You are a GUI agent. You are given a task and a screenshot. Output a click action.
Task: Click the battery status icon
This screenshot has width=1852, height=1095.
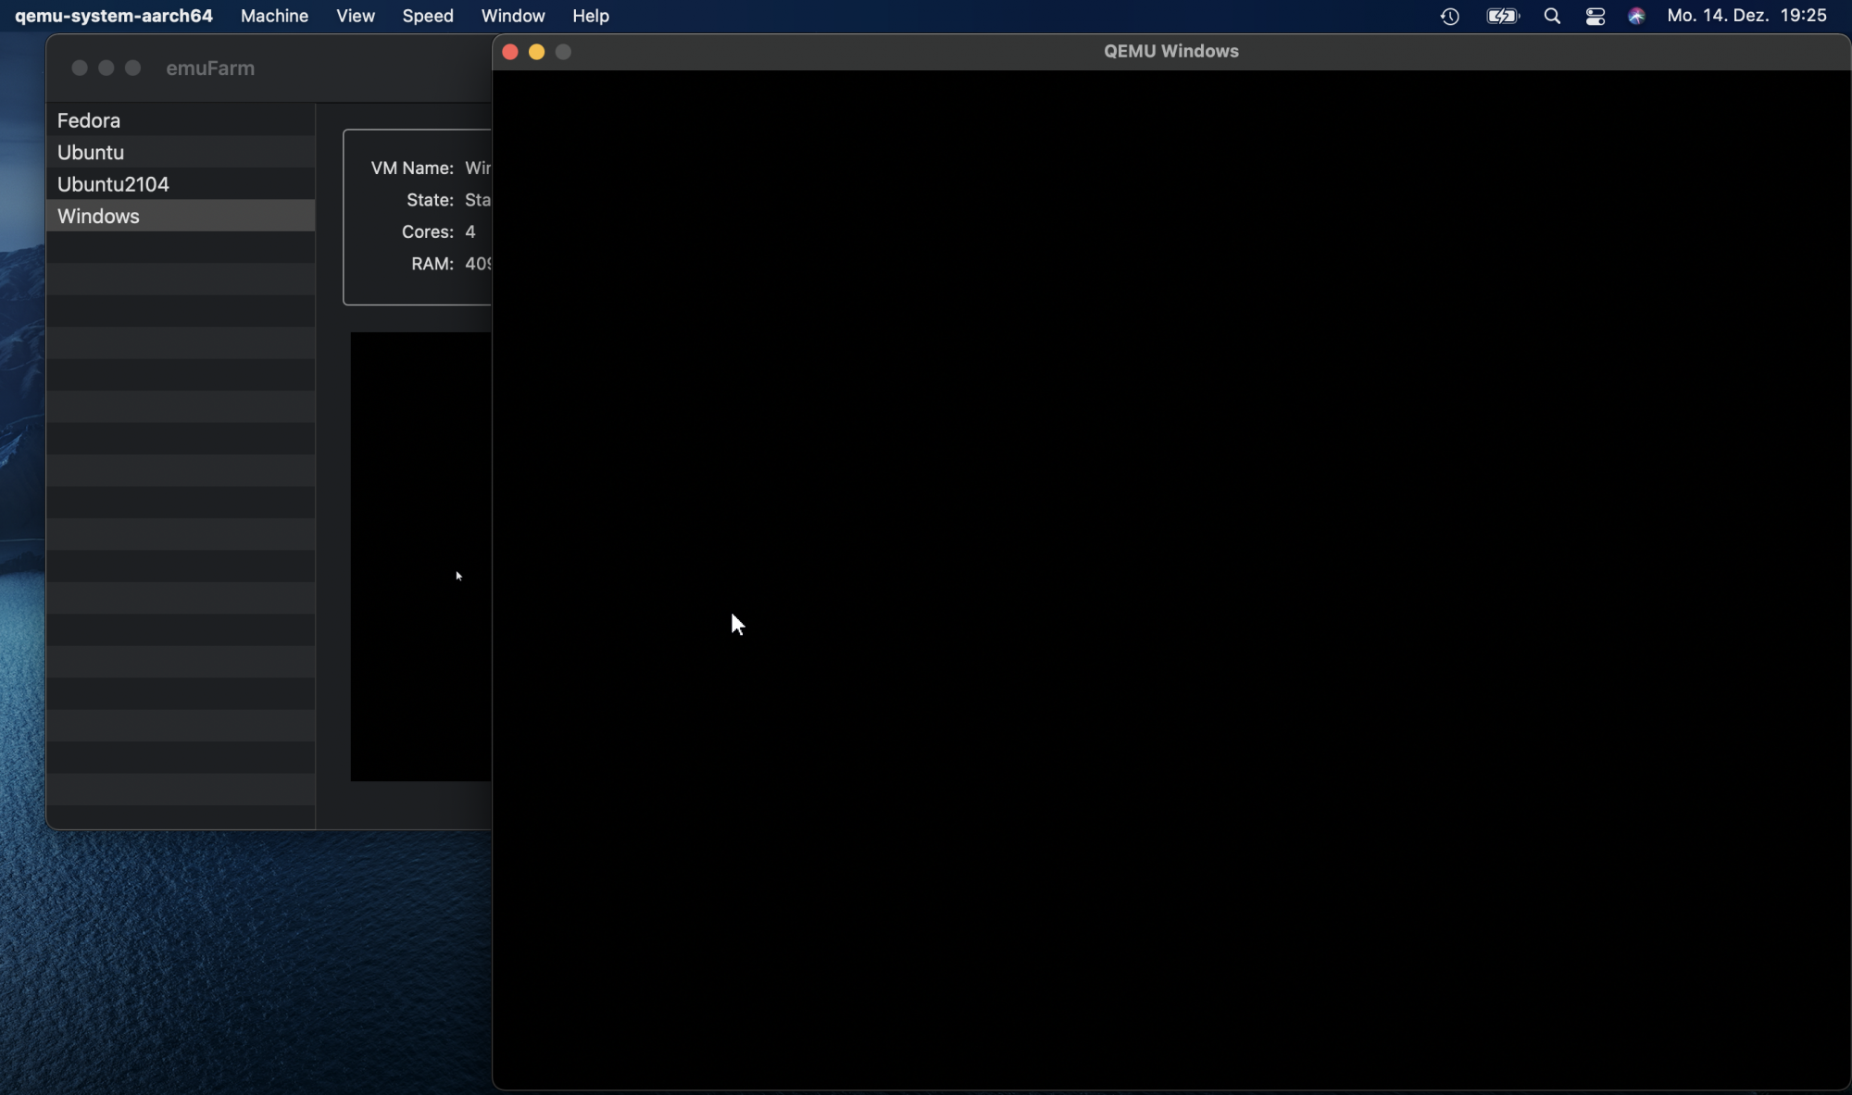(1502, 16)
